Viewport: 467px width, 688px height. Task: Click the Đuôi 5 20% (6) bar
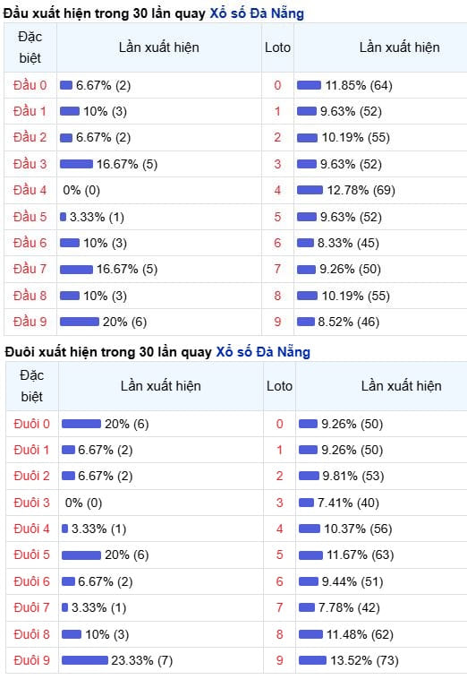click(81, 555)
